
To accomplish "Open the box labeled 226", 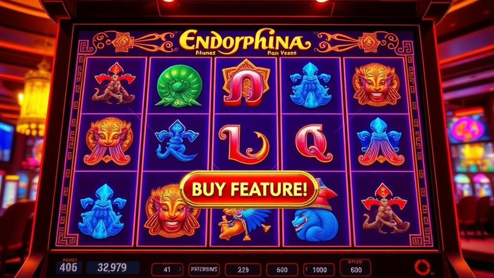I will (x=243, y=270).
